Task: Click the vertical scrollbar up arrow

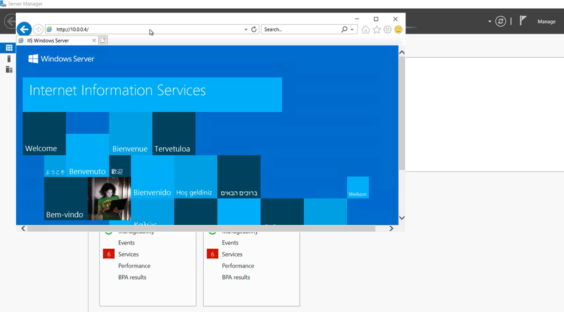Action: 402,52
